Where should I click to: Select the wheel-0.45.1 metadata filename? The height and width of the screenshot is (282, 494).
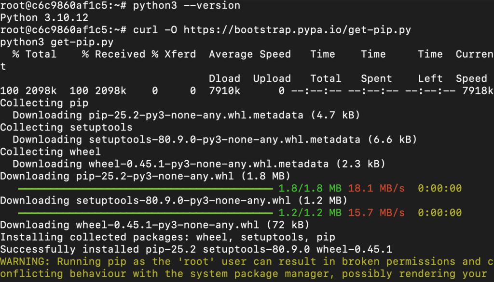pyautogui.click(x=208, y=164)
